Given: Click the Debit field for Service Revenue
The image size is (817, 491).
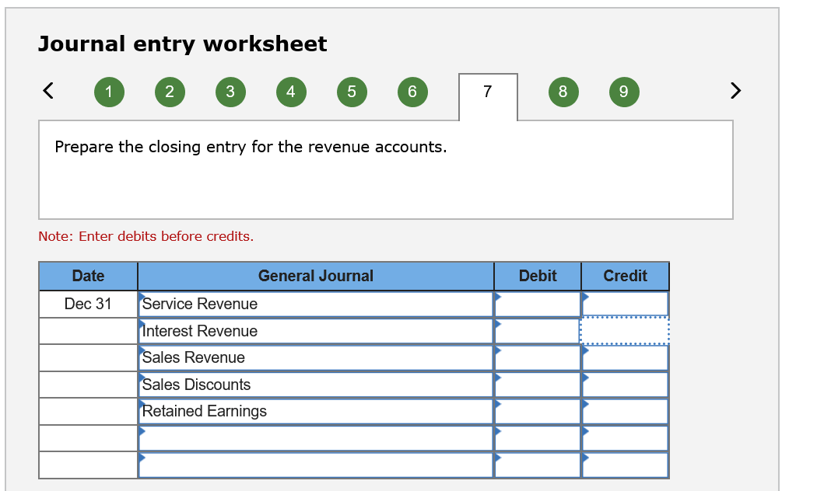Looking at the screenshot, I should [x=538, y=305].
